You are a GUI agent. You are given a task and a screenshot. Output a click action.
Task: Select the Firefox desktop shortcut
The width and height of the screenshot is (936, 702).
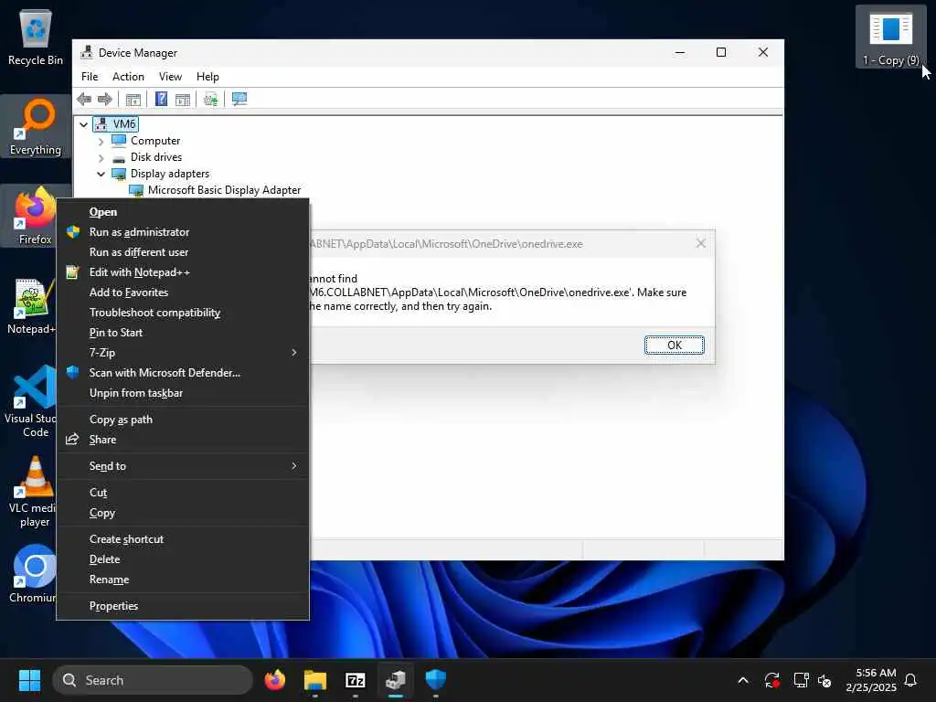[28, 216]
